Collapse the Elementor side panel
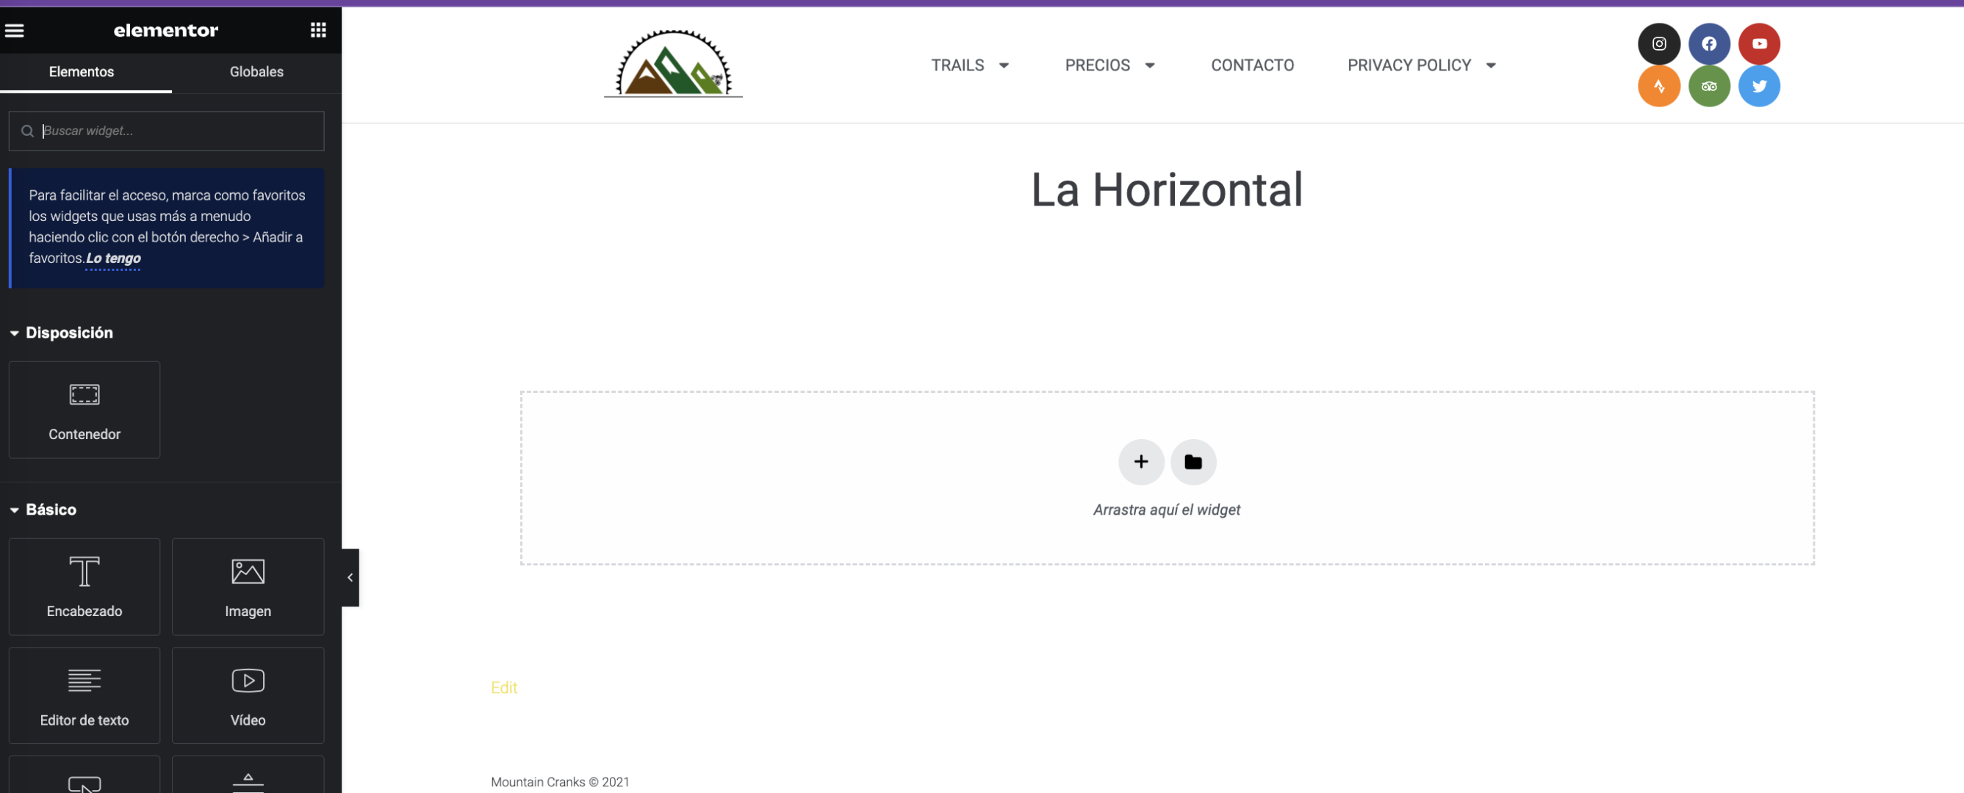Image resolution: width=1964 pixels, height=793 pixels. [350, 577]
